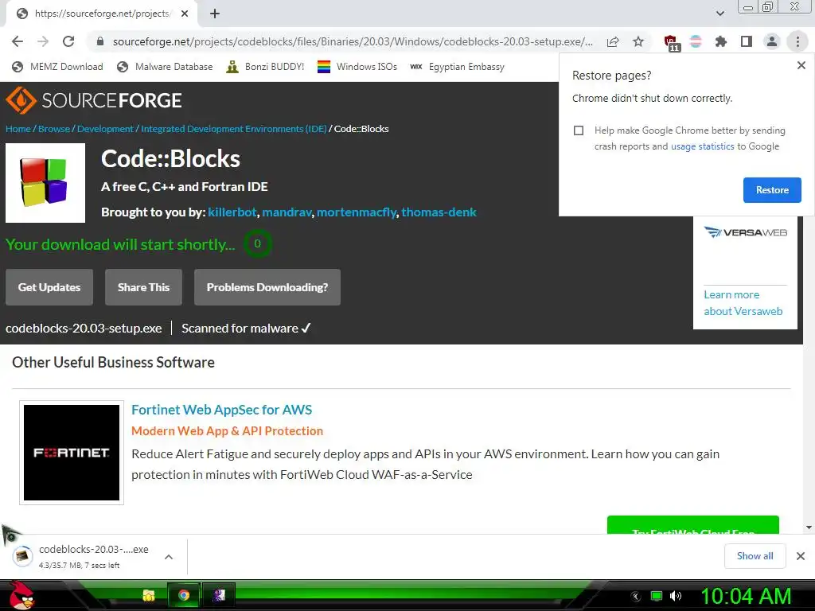Open Bonzi BUDDY! bookmark
Image resolution: width=815 pixels, height=611 pixels.
coord(265,67)
